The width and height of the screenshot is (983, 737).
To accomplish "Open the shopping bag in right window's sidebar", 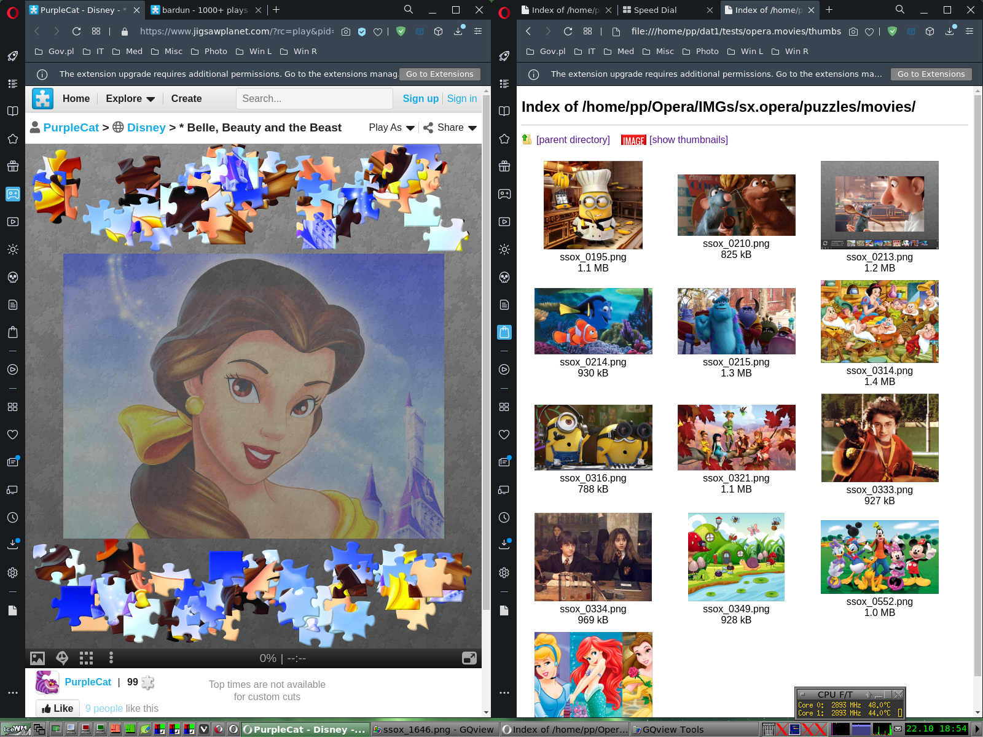I will (x=504, y=332).
